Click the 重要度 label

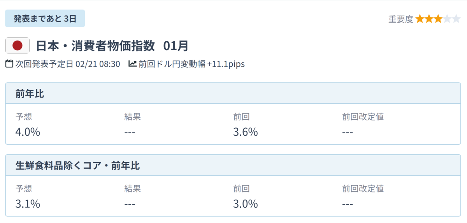point(400,19)
